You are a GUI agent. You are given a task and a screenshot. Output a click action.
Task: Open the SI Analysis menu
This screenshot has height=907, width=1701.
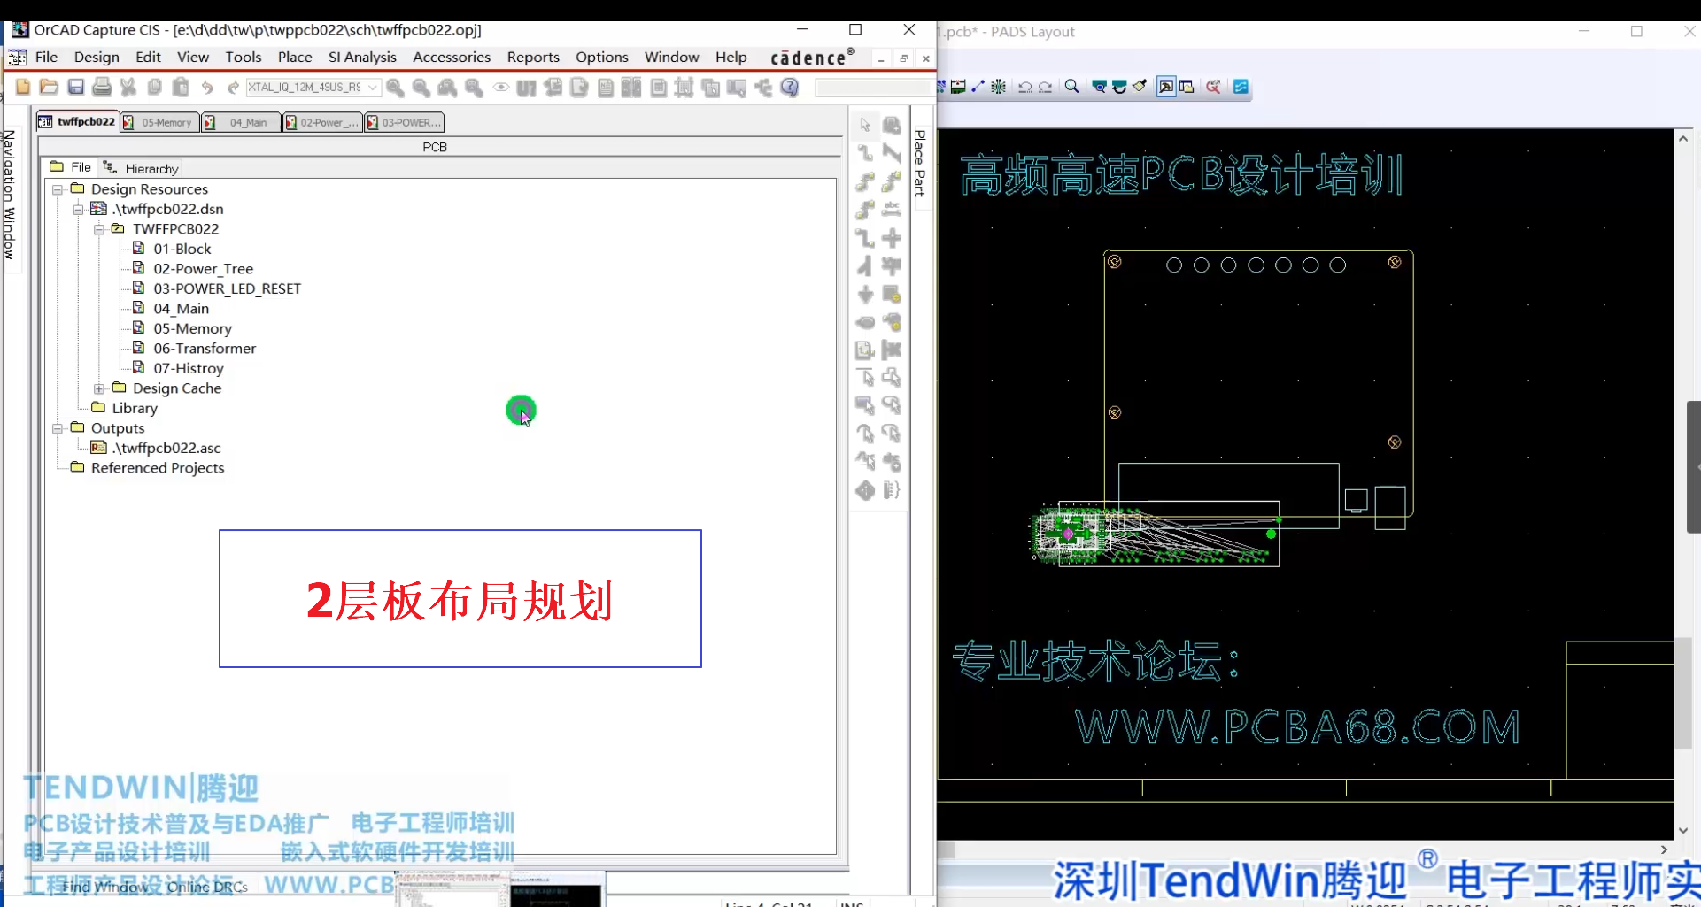coord(362,57)
